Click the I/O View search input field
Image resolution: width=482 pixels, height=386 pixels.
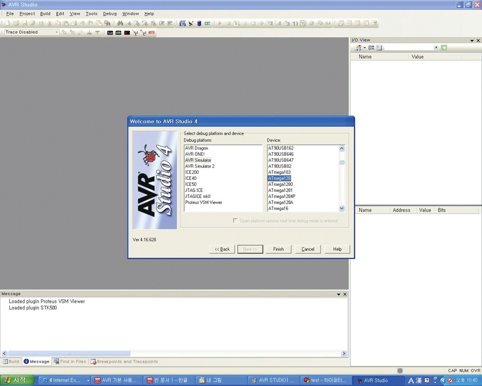tap(408, 48)
